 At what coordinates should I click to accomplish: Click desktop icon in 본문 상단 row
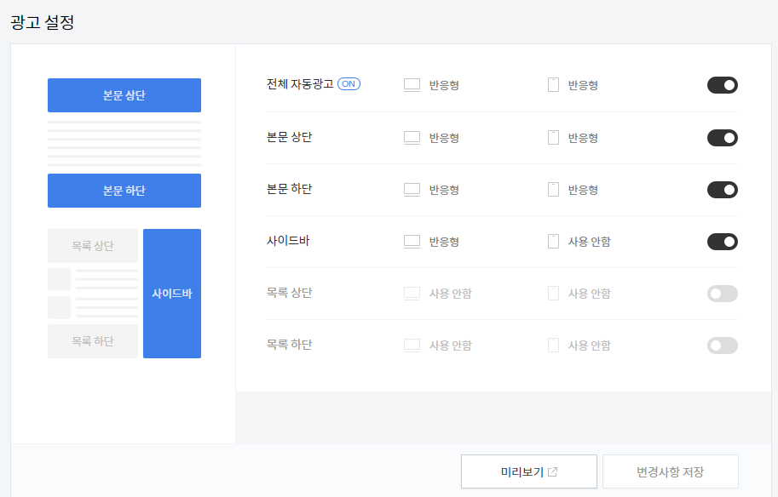point(412,138)
